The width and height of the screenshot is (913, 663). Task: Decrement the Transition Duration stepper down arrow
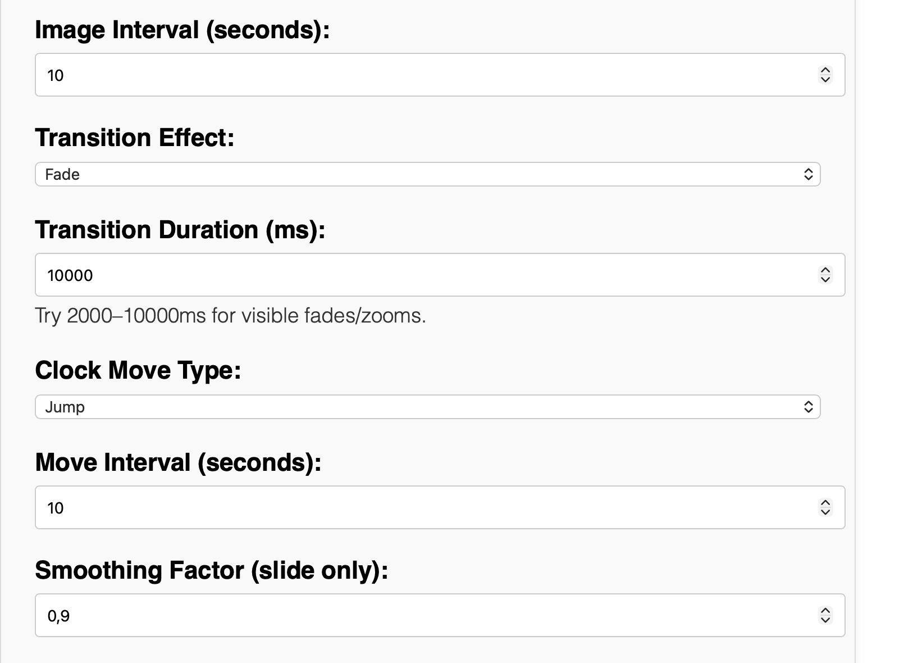pos(825,279)
